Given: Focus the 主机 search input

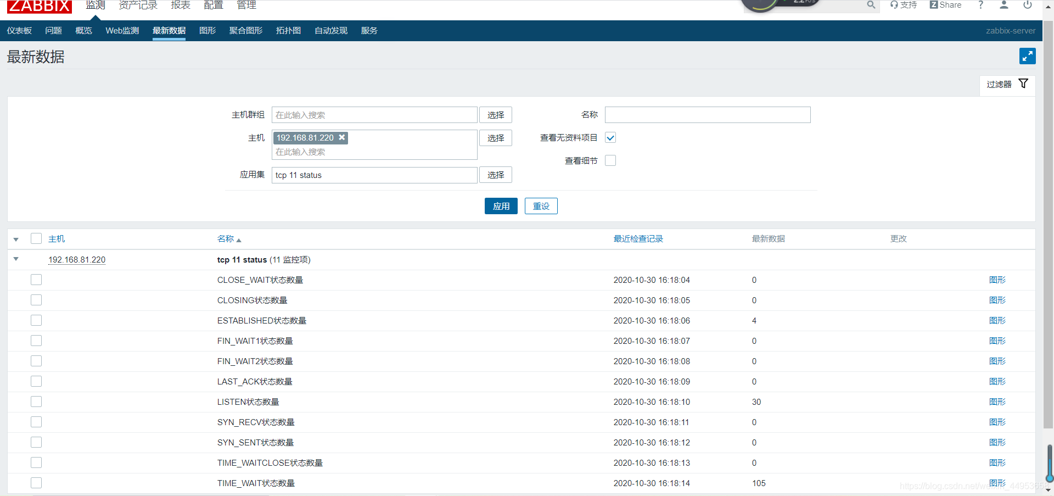Looking at the screenshot, I should [374, 152].
